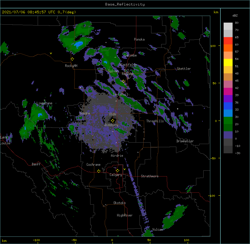Click the white plus marker north of Drumheller
Viewport: 250px width, 244px height.
(x=177, y=109)
